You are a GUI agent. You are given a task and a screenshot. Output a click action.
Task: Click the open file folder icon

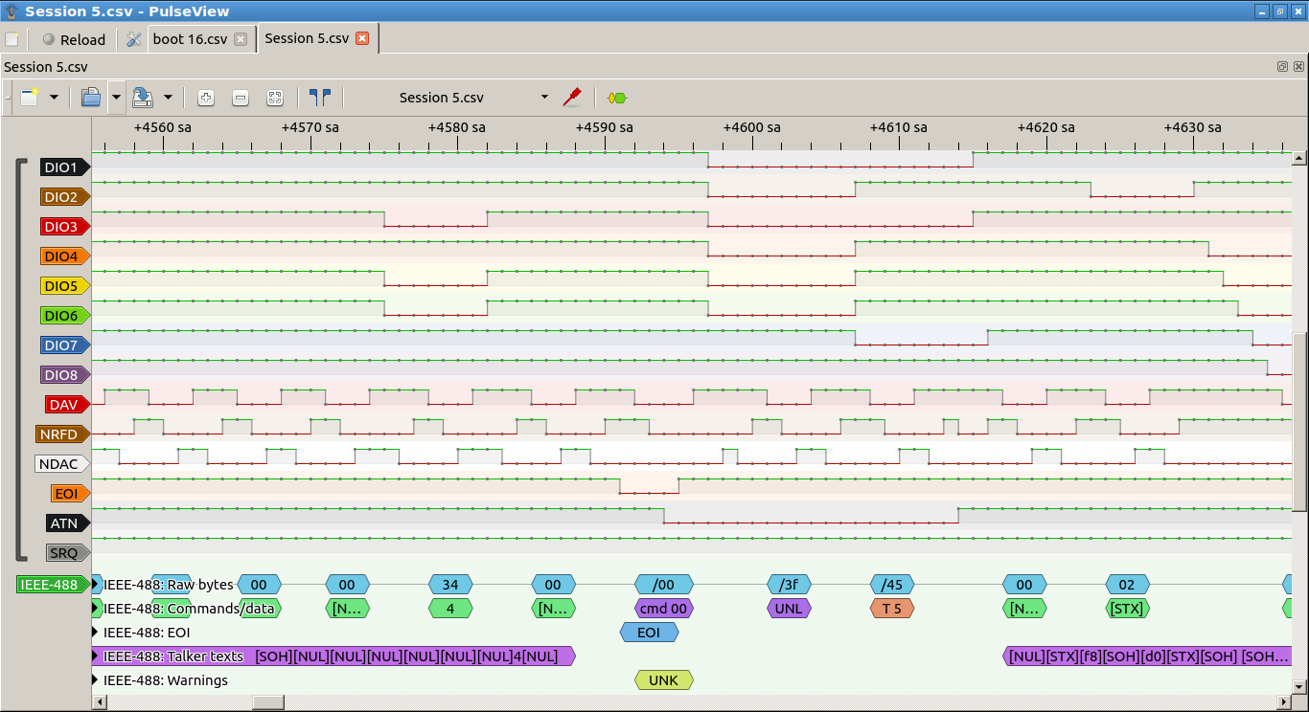click(x=91, y=98)
